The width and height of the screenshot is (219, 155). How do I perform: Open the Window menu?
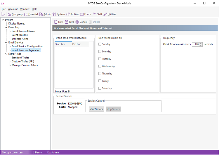pyautogui.click(x=25, y=9)
